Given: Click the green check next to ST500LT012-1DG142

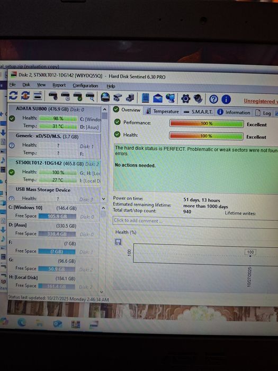Looking at the screenshot, I should pos(12,172).
